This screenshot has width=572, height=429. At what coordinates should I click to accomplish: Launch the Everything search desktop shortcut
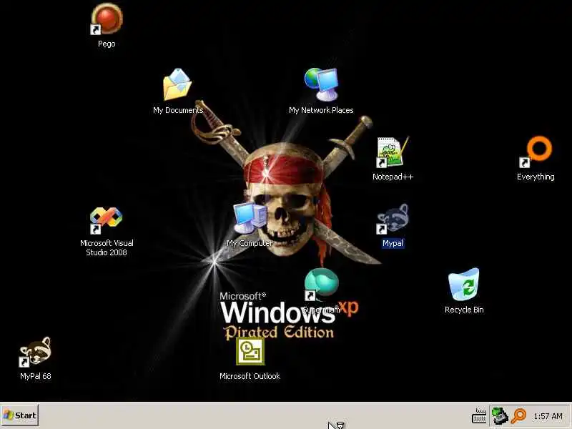tap(536, 152)
